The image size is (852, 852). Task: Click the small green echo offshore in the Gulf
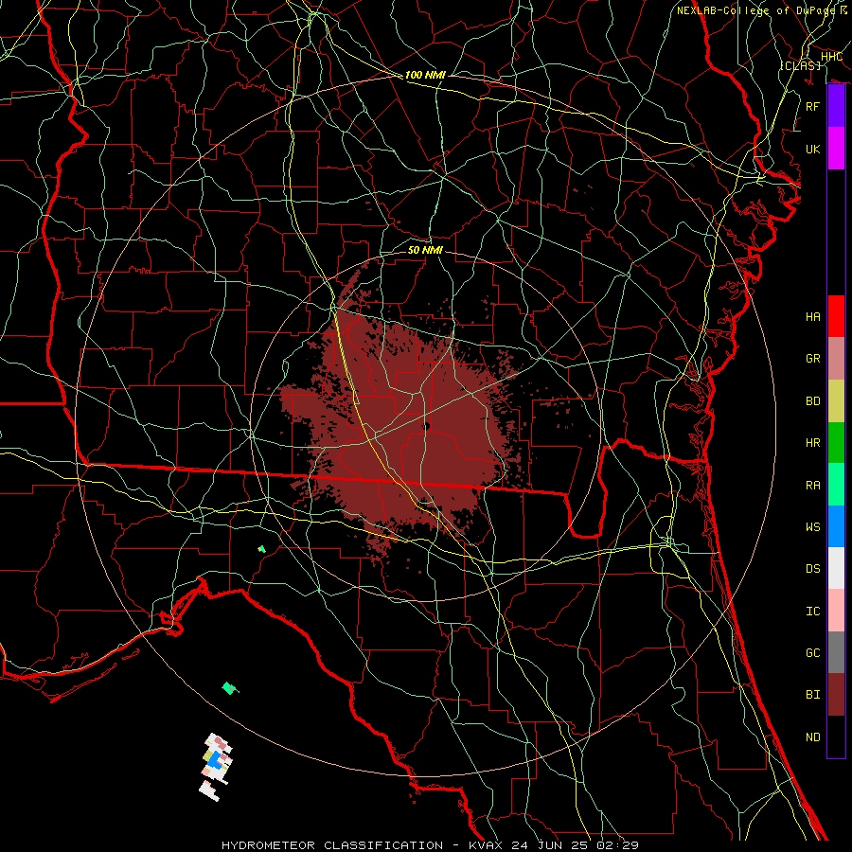[230, 688]
